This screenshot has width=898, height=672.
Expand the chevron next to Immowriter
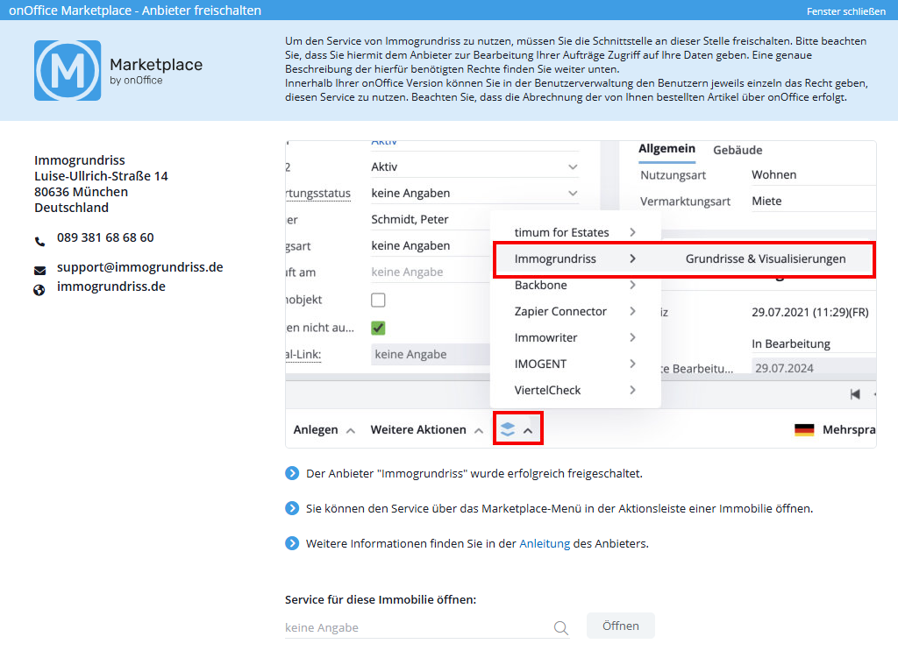(x=632, y=337)
